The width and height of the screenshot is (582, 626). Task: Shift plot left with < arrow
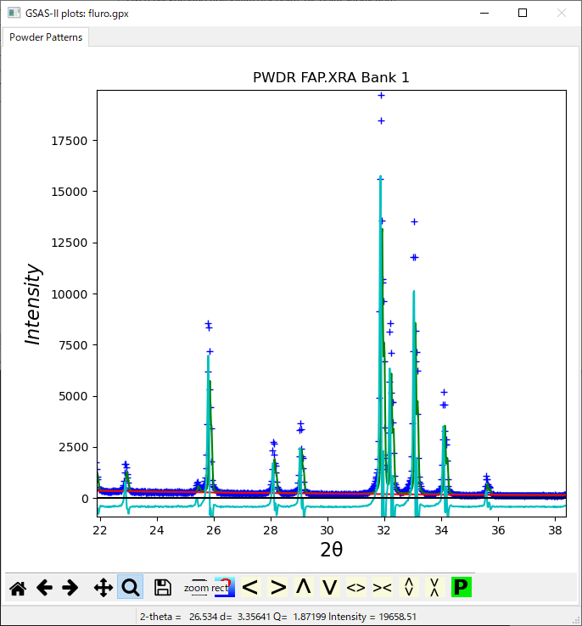pyautogui.click(x=249, y=587)
